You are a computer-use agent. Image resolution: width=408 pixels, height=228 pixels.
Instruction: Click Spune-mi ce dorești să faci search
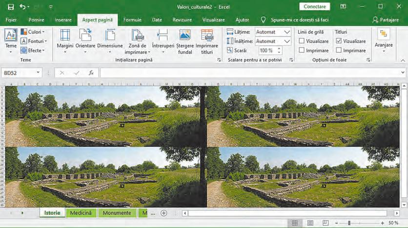point(299,20)
